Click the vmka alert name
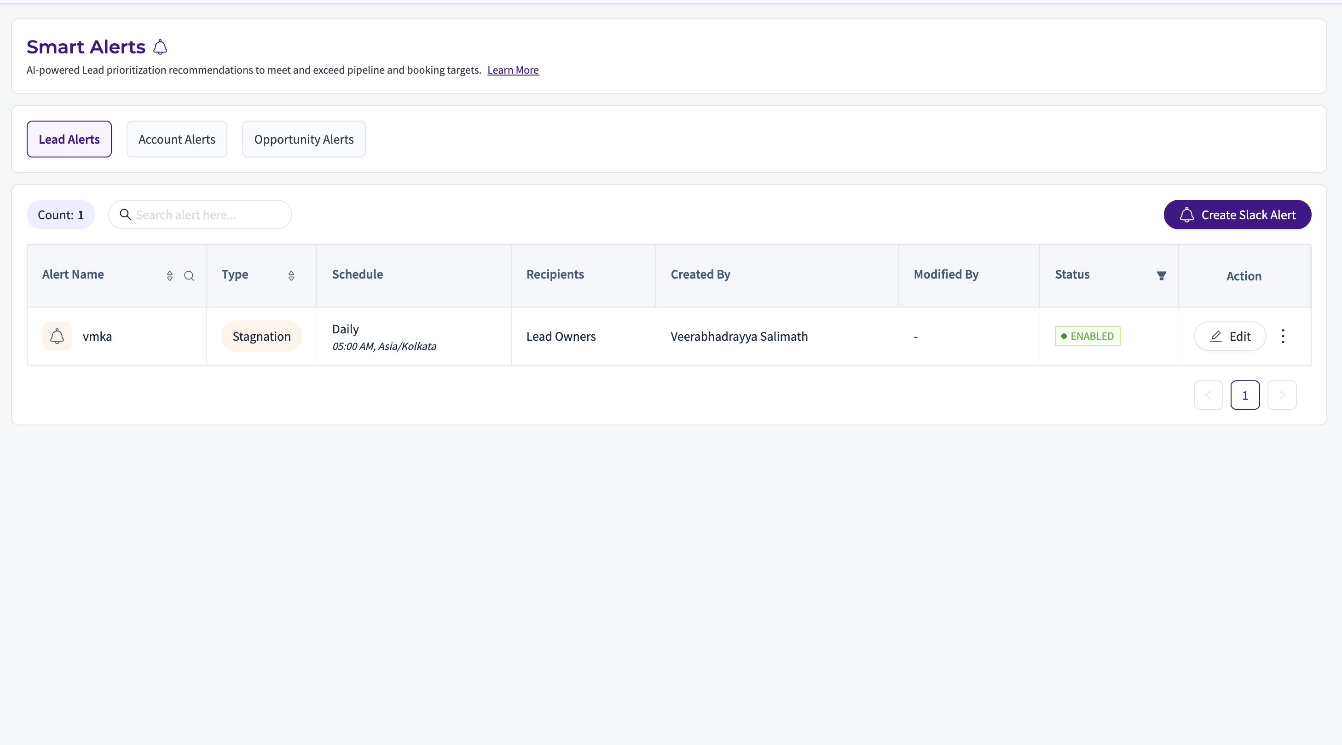 [98, 336]
